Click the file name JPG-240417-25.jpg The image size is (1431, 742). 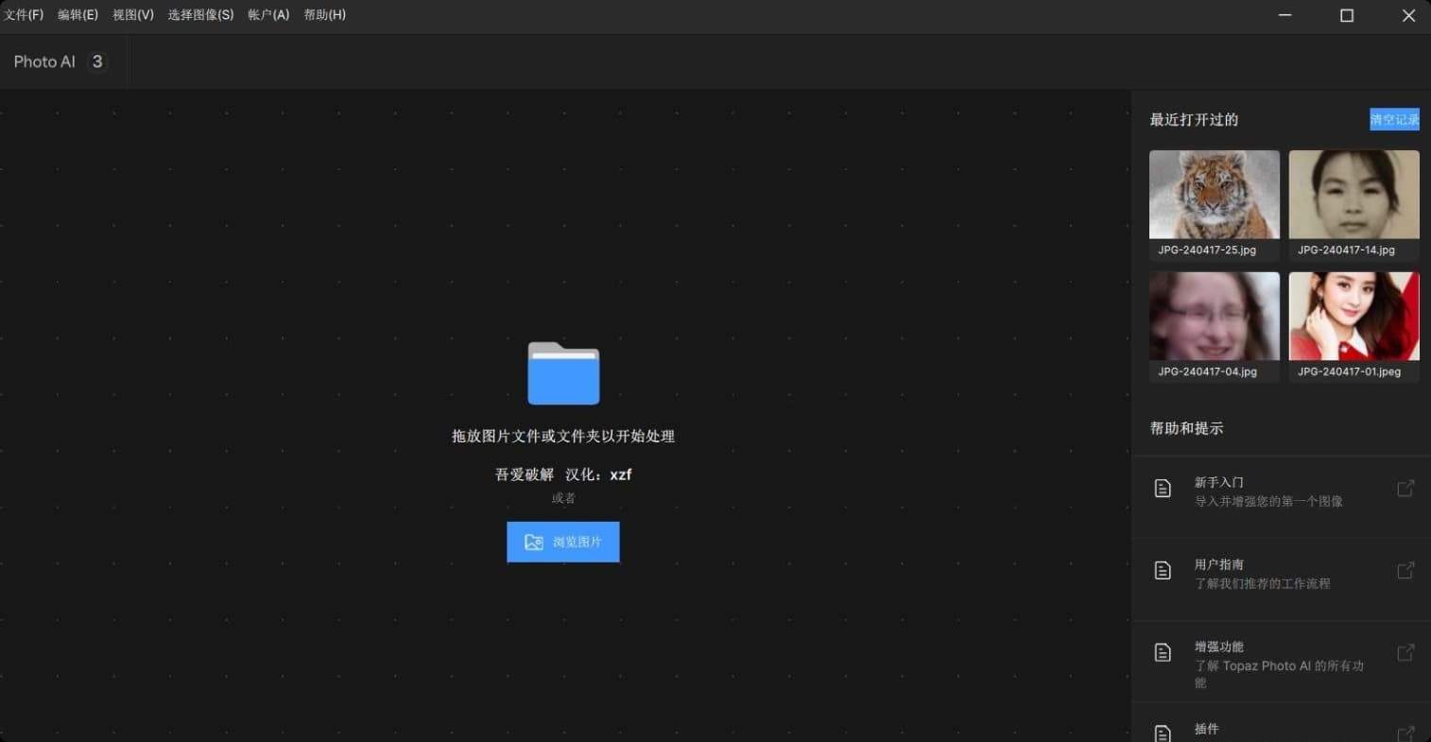coord(1207,250)
